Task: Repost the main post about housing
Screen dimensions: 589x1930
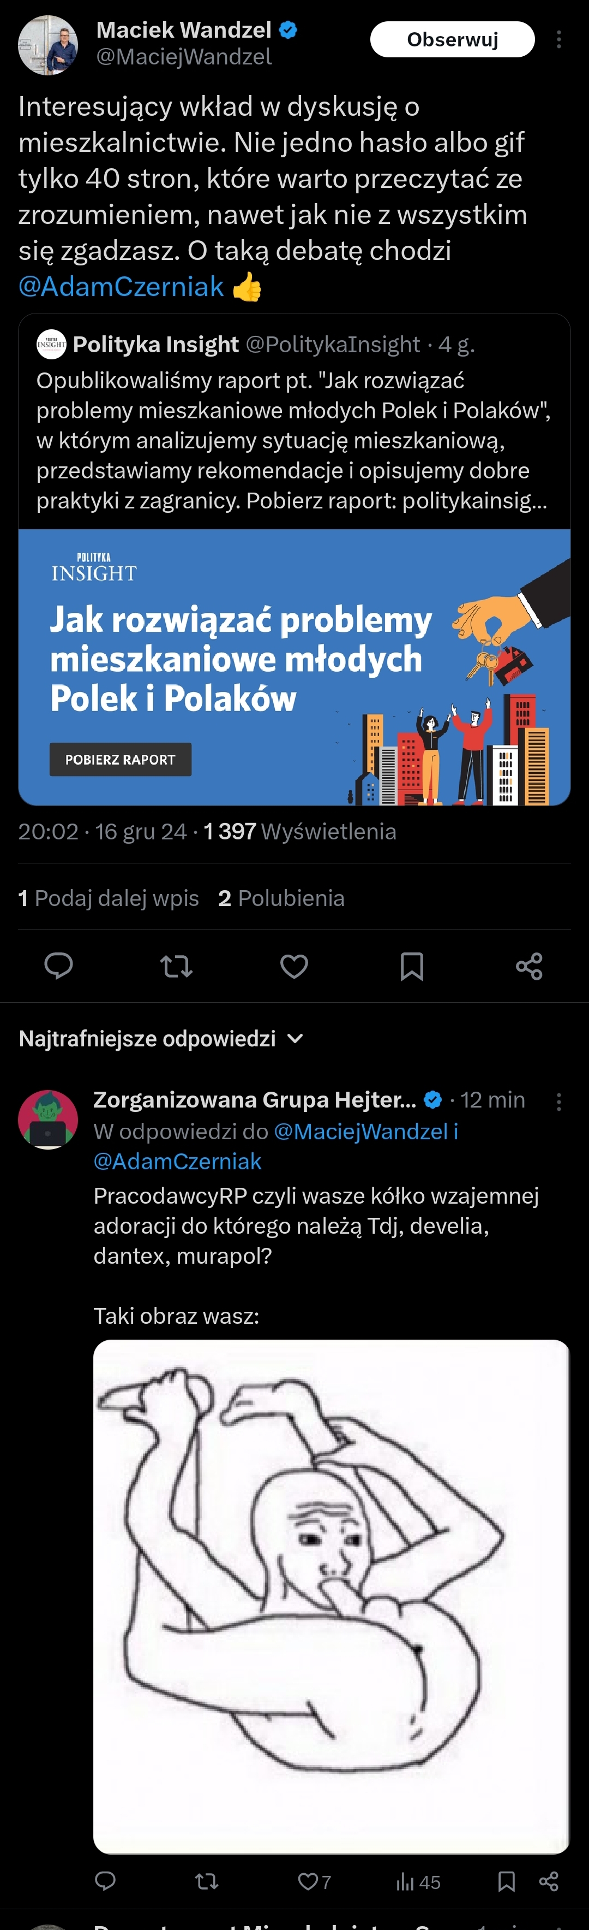Action: pyautogui.click(x=177, y=966)
